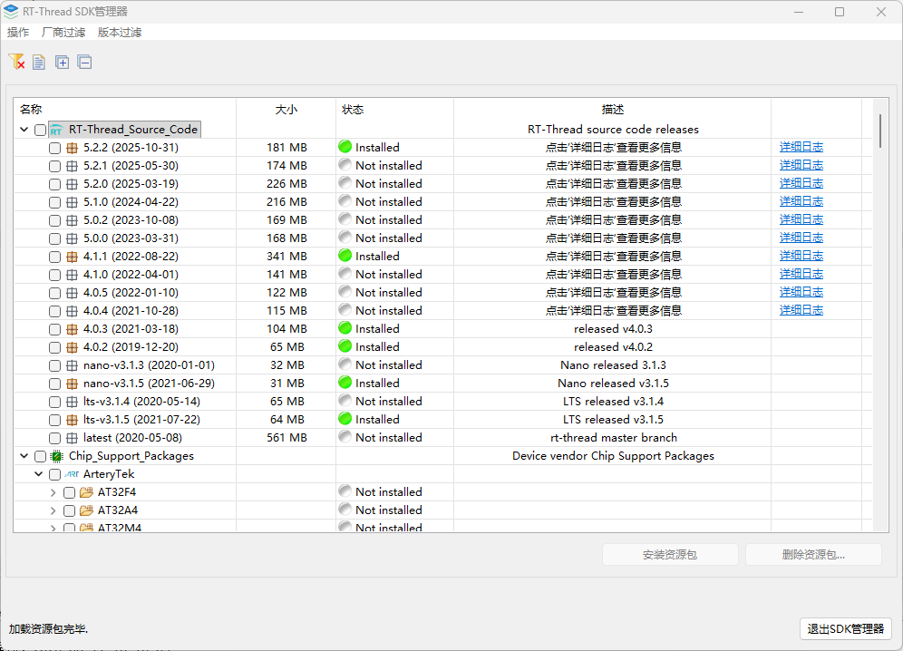Open the 详细日志 link for 4.0.4
The height and width of the screenshot is (651, 903).
801,310
